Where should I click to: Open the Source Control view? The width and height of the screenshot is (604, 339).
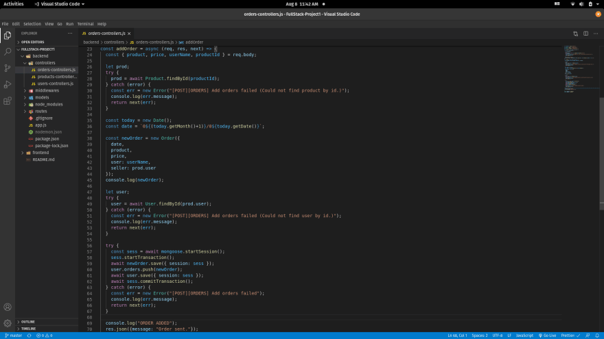(x=8, y=68)
